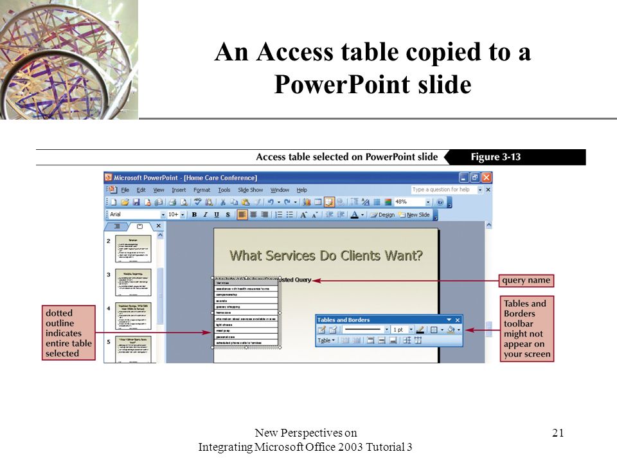
Task: Apply numbered list formatting
Action: tap(278, 215)
